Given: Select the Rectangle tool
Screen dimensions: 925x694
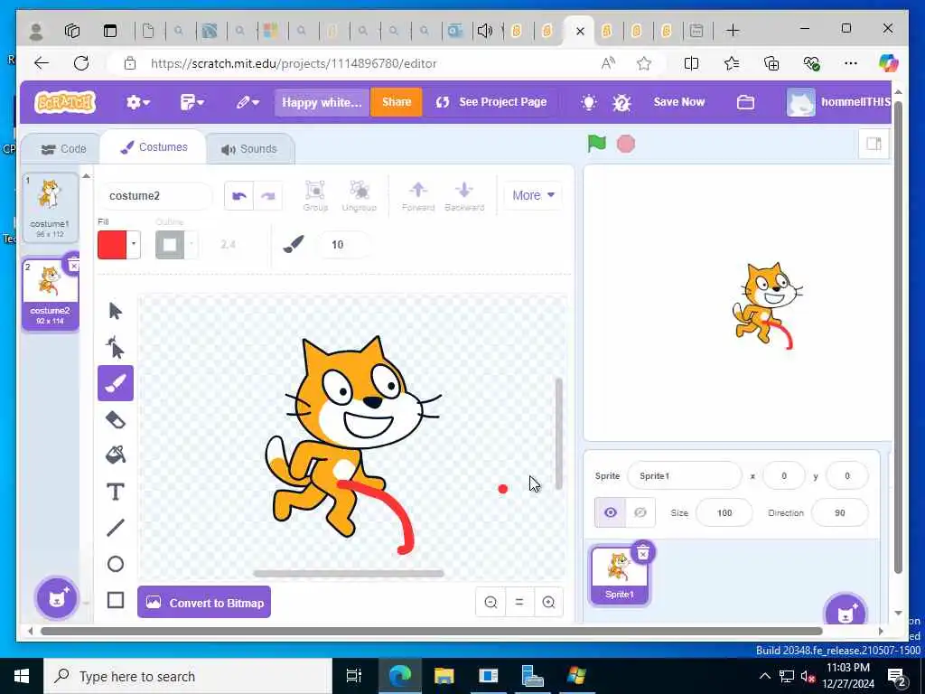Looking at the screenshot, I should (115, 600).
